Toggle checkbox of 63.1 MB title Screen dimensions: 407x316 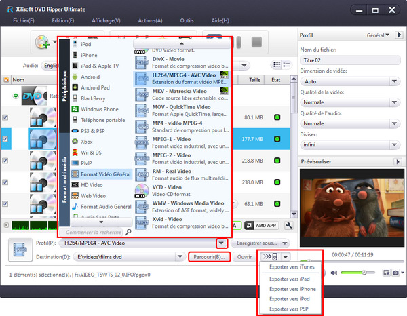[5, 204]
